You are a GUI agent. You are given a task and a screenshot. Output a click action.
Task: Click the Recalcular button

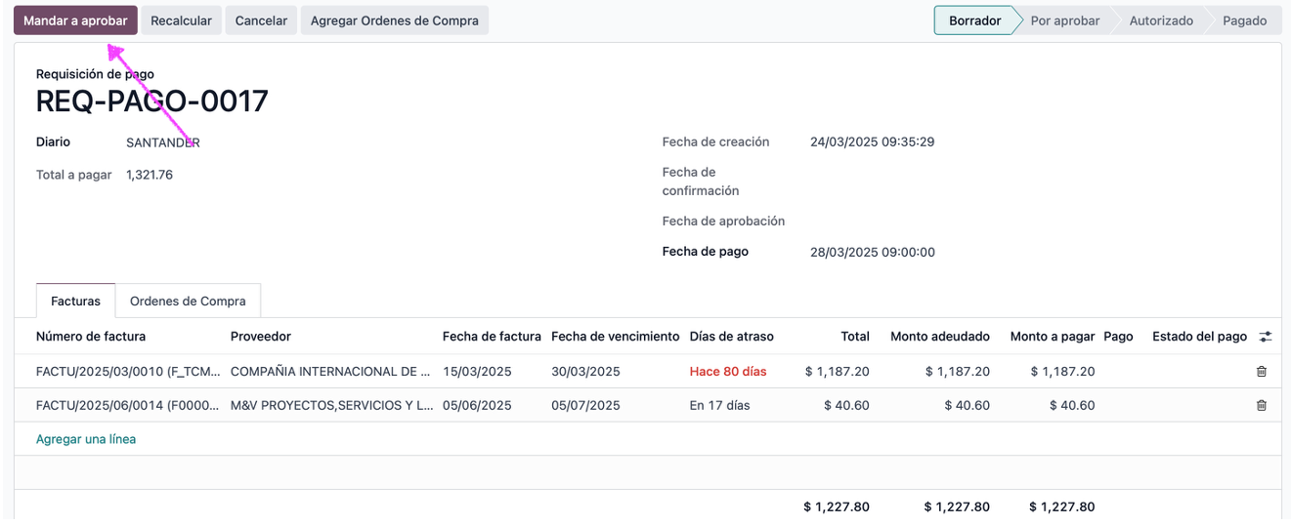pyautogui.click(x=182, y=20)
